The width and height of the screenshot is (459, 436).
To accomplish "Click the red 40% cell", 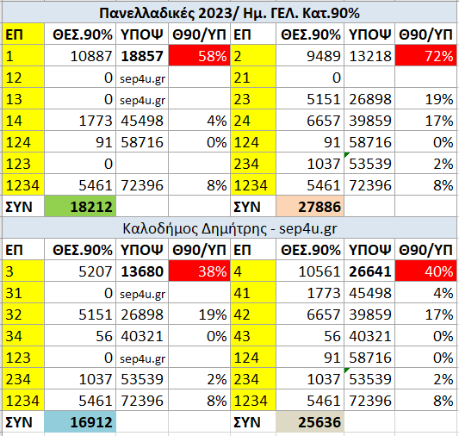I will [426, 271].
